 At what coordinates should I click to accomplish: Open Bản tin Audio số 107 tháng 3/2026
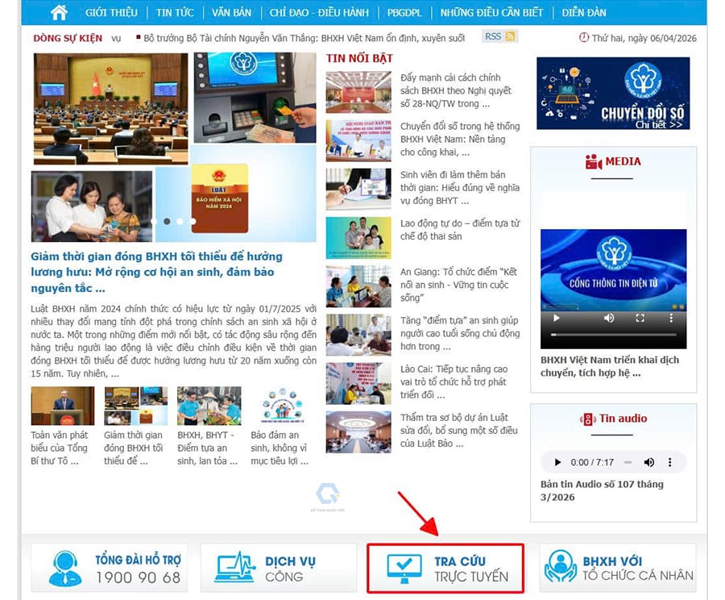[602, 491]
